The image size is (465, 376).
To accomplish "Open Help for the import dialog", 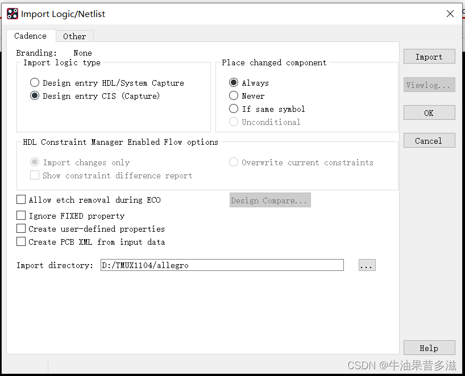I will pos(429,348).
